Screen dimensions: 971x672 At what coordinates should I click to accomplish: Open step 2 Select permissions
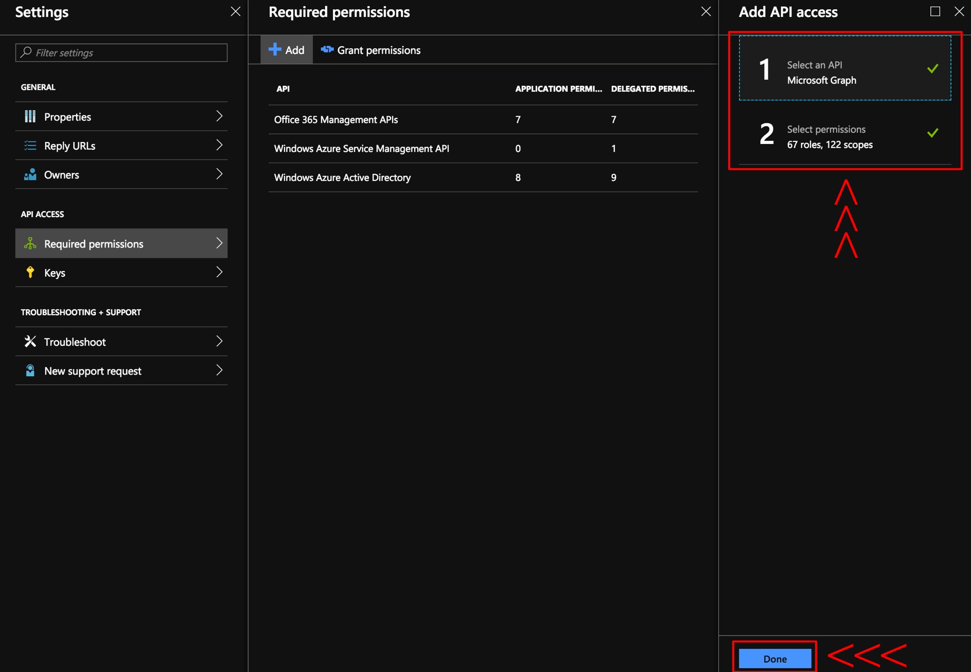point(845,133)
